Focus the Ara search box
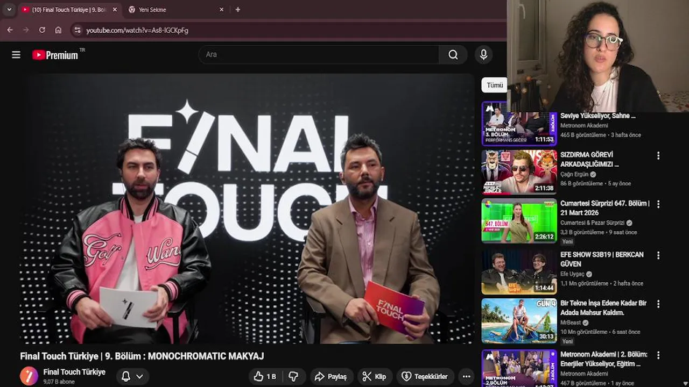 319,54
